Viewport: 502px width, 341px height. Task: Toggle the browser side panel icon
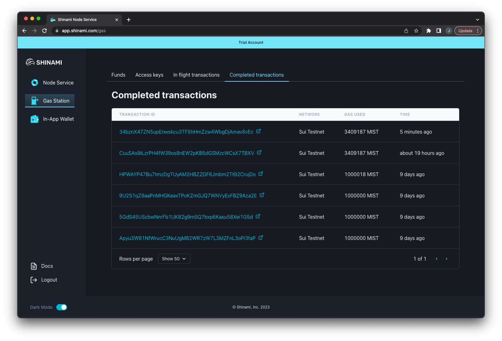(439, 31)
